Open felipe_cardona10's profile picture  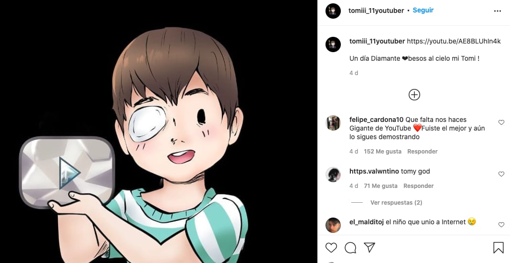point(333,123)
